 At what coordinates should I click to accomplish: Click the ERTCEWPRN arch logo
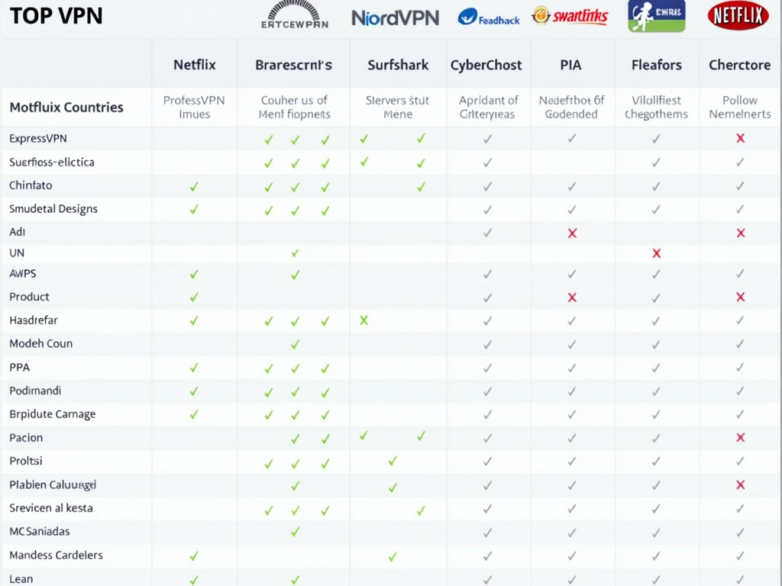(294, 14)
